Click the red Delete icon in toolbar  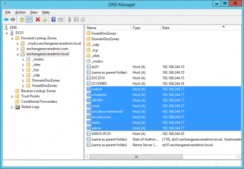(38, 19)
